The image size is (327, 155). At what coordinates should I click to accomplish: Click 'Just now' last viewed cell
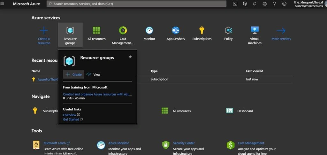click(x=252, y=79)
